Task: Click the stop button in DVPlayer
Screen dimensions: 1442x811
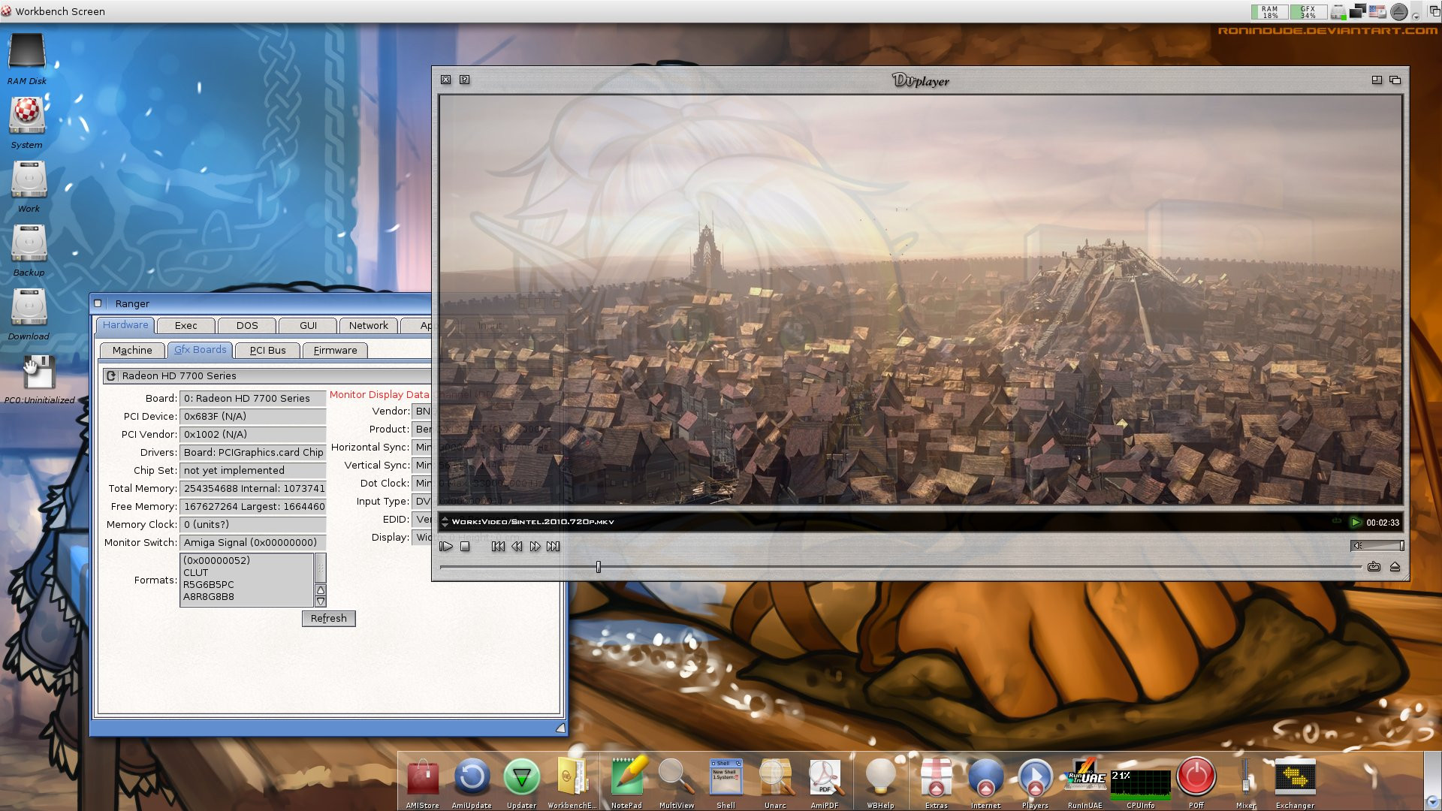Action: [464, 546]
